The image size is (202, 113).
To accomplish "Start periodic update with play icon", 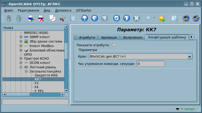I will pos(126,18).
